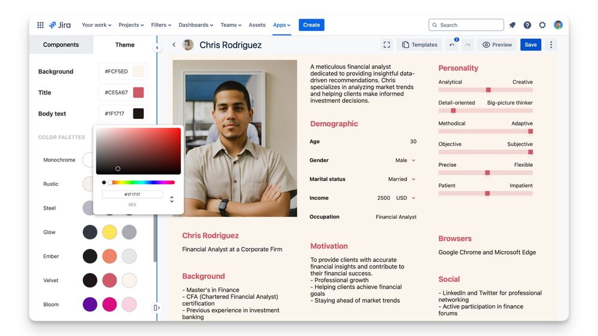
Task: Toggle the color format HEX switcher arrows
Action: 172,199
